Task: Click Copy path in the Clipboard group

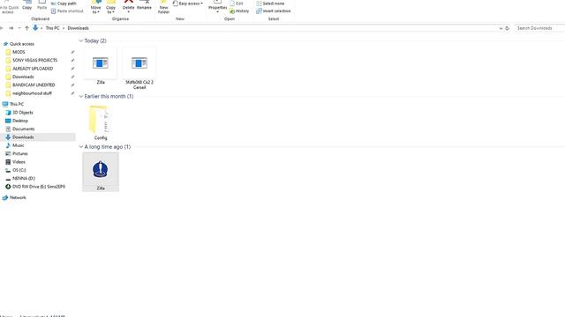Action: (64, 4)
